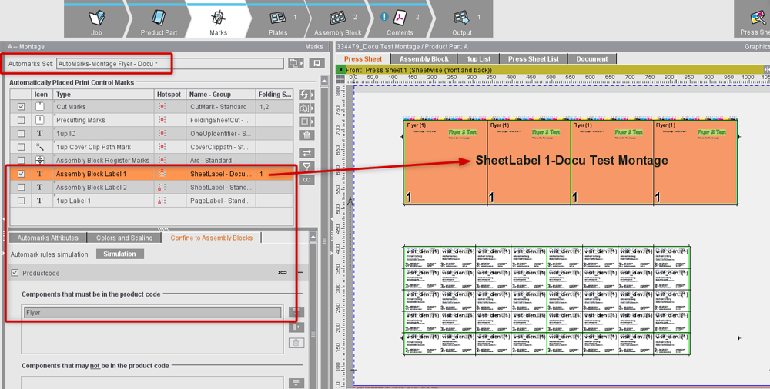Toggle the Productcode checkbox

15,273
